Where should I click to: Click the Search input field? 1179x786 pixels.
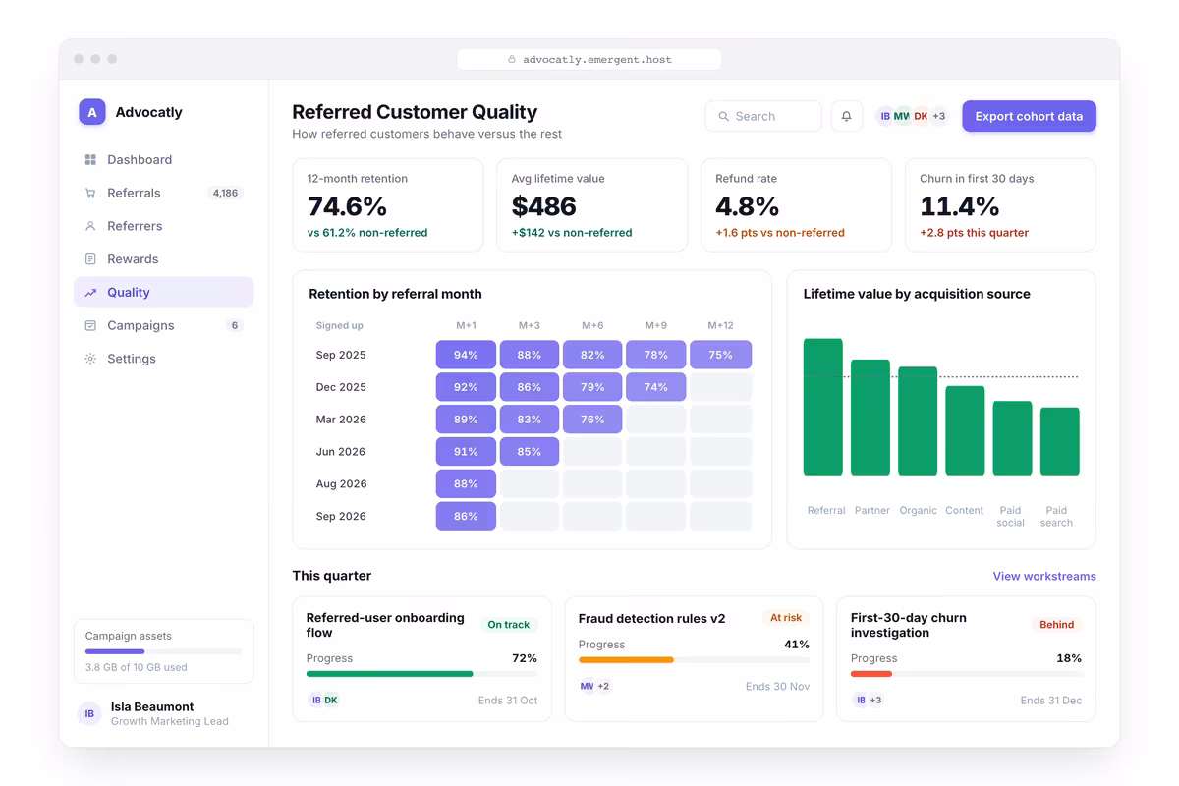(x=763, y=116)
